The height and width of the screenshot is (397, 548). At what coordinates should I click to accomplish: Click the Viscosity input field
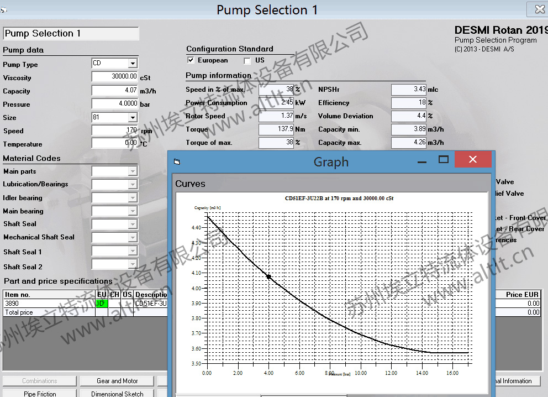(115, 77)
